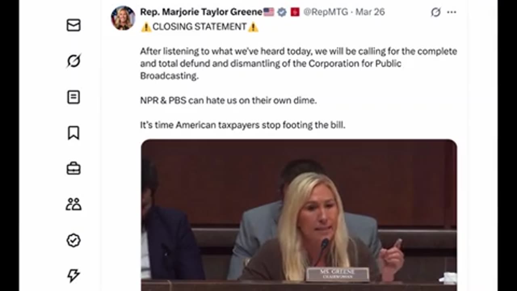Open the Mar 26 tweet timestamp
The height and width of the screenshot is (291, 517).
370,12
